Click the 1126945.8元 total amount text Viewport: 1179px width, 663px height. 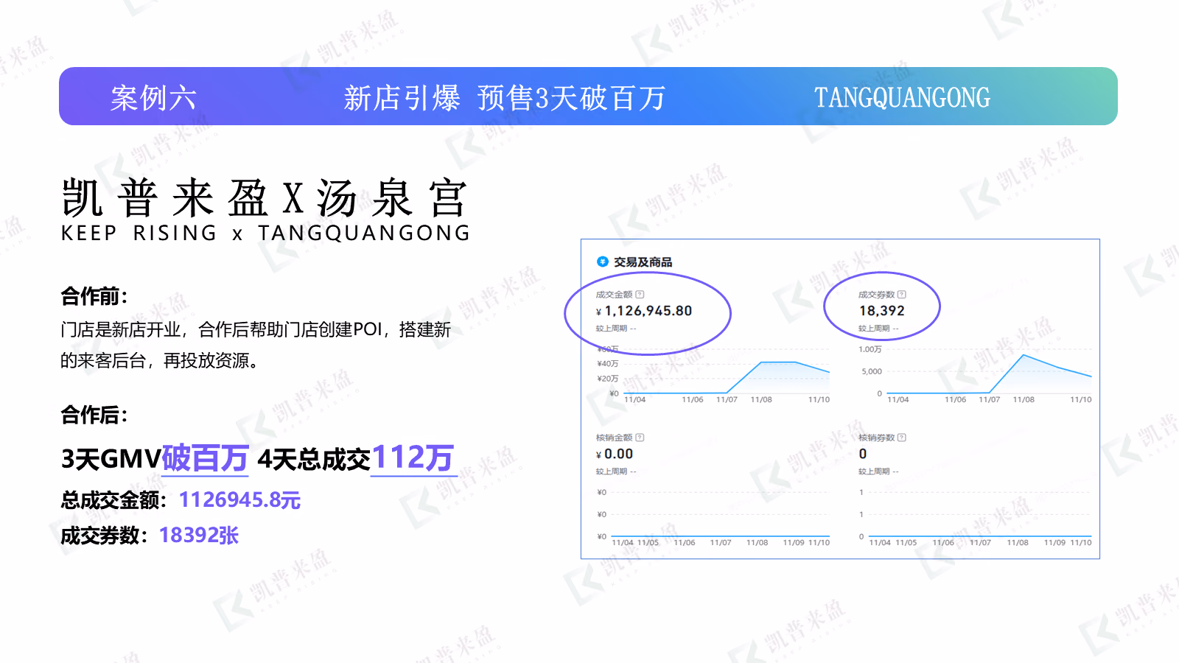click(239, 500)
